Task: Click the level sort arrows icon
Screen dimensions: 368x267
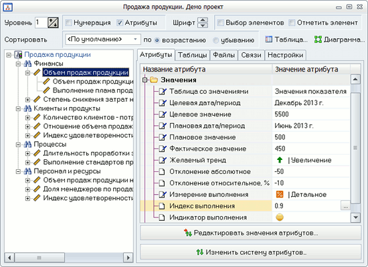Action: [53, 23]
